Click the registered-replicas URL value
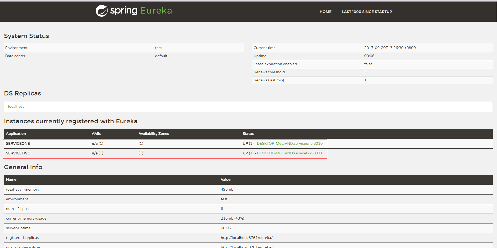 click(x=247, y=238)
